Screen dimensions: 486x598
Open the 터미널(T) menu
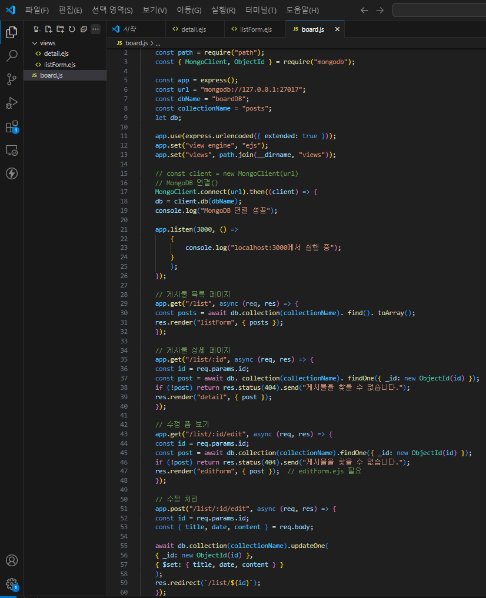coord(261,11)
